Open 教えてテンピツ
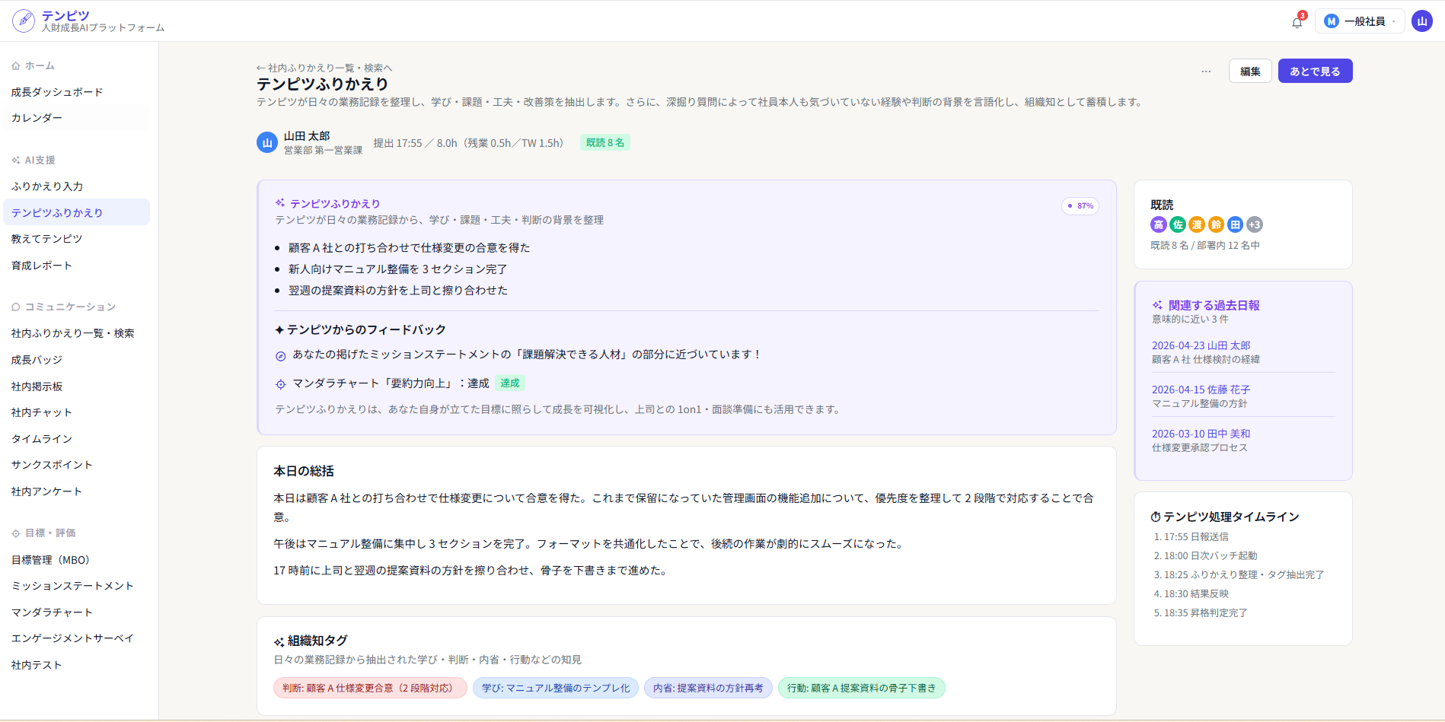Image resolution: width=1445 pixels, height=722 pixels. click(76, 239)
